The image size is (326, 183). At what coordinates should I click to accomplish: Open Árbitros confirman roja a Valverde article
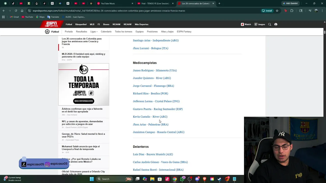pyautogui.click(x=82, y=110)
